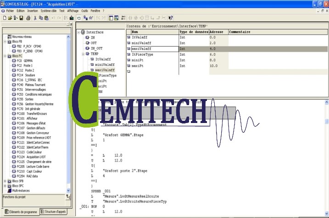This screenshot has width=329, height=218.
Task: Select FB2 P_RCV CP340 block
Action: point(29,46)
